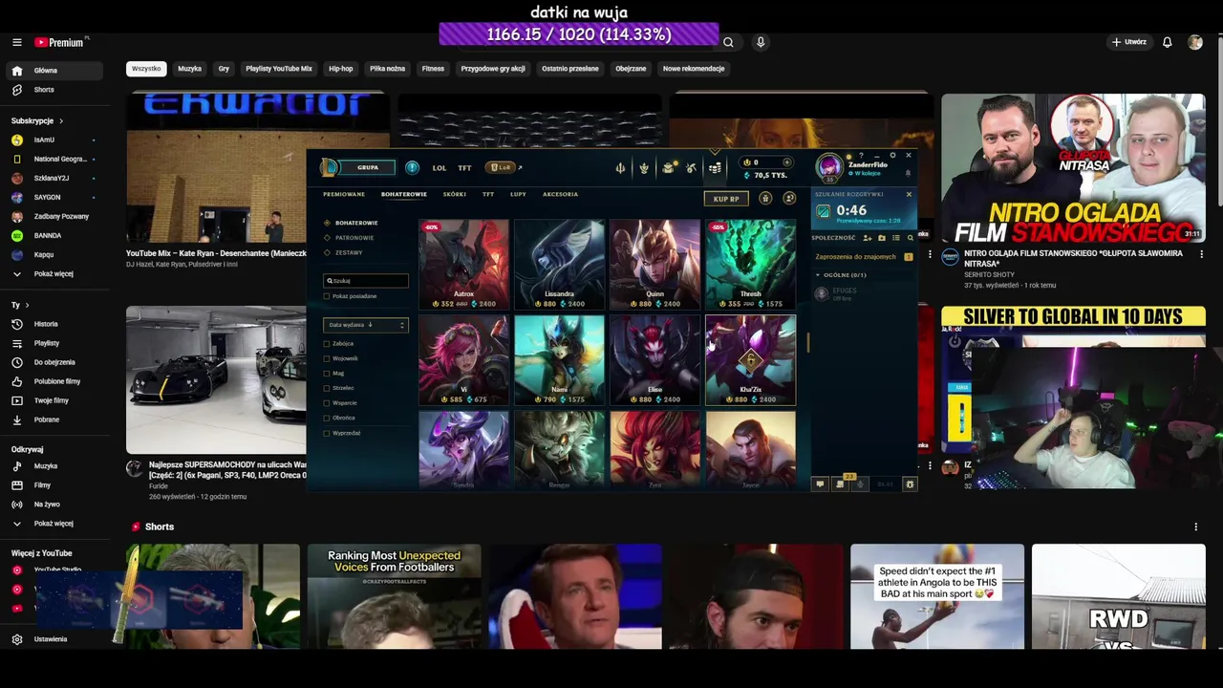1223x688 pixels.
Task: Click the GRUPA party button
Action: [367, 167]
